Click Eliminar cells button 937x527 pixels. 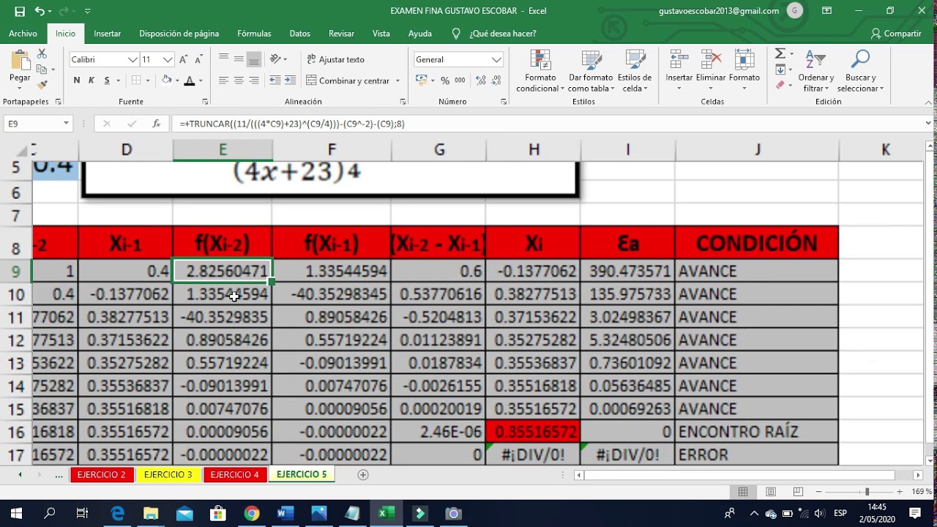[710, 71]
